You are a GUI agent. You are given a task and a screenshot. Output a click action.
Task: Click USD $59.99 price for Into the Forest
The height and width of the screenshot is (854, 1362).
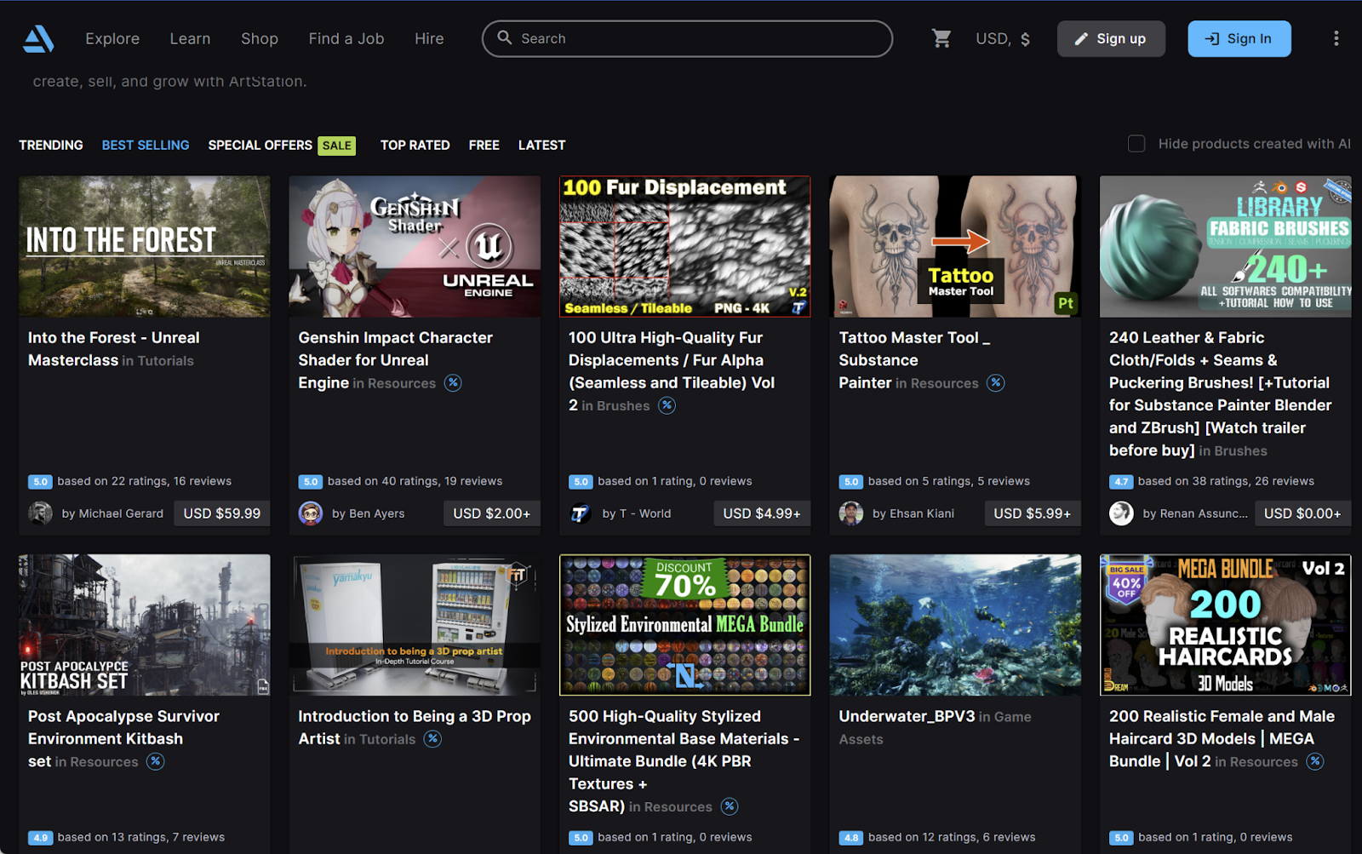(x=222, y=513)
